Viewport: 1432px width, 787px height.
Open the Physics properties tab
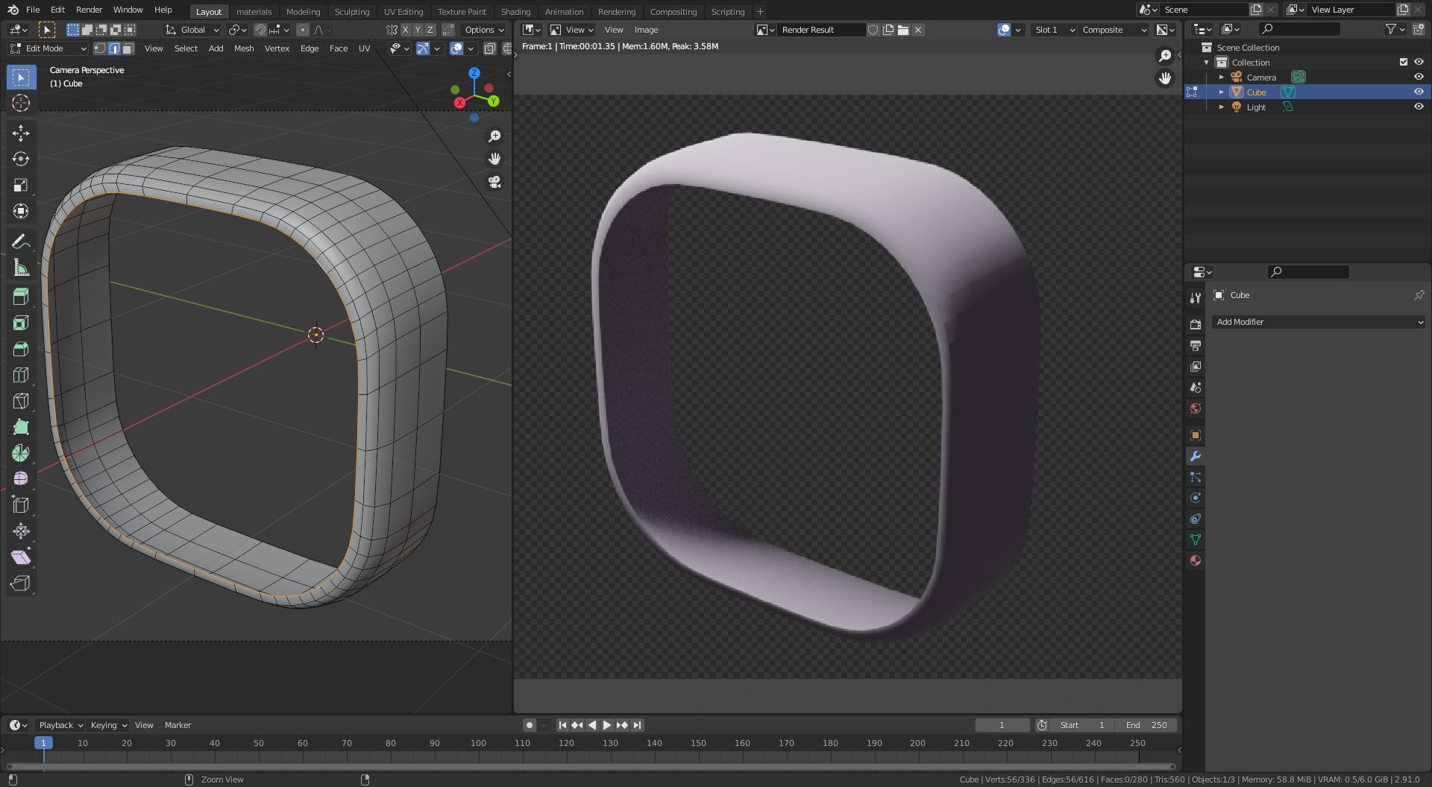[1196, 498]
